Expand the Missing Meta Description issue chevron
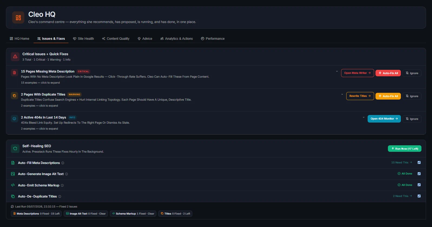Screen dimensions: 432x227 point(337,71)
